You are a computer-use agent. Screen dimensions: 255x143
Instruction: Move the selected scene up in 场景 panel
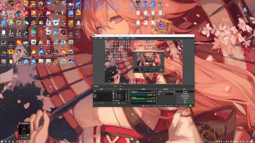100,103
